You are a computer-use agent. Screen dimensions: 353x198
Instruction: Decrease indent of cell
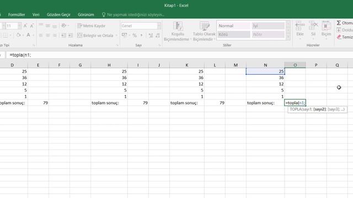point(63,35)
